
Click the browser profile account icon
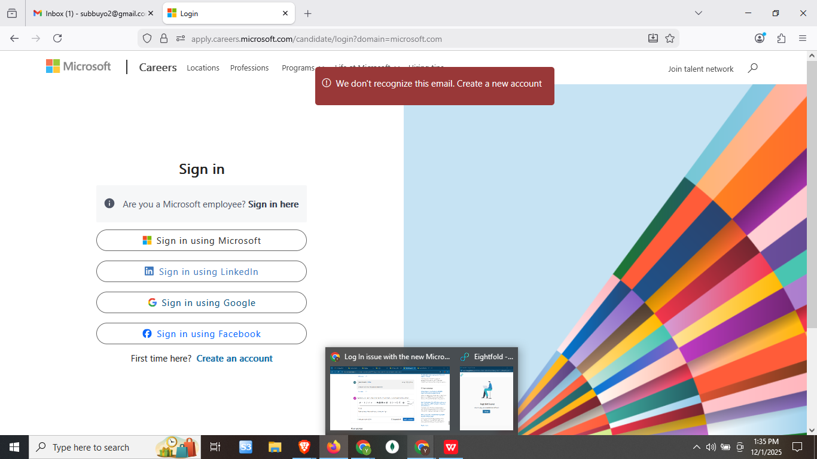click(759, 38)
